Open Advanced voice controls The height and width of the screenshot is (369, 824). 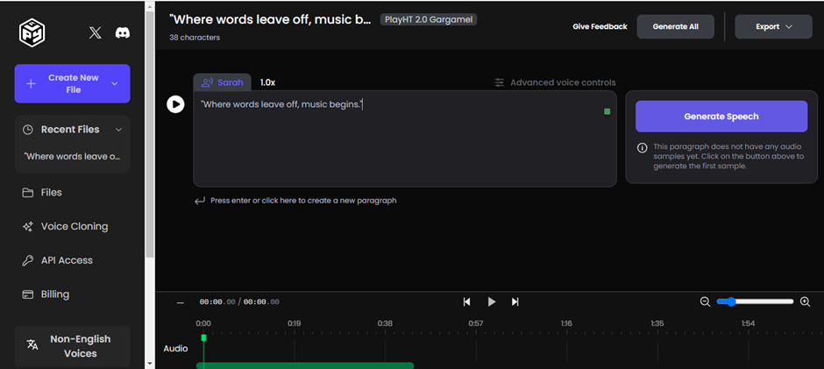555,82
